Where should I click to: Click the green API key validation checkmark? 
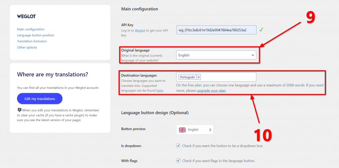pos(261,30)
